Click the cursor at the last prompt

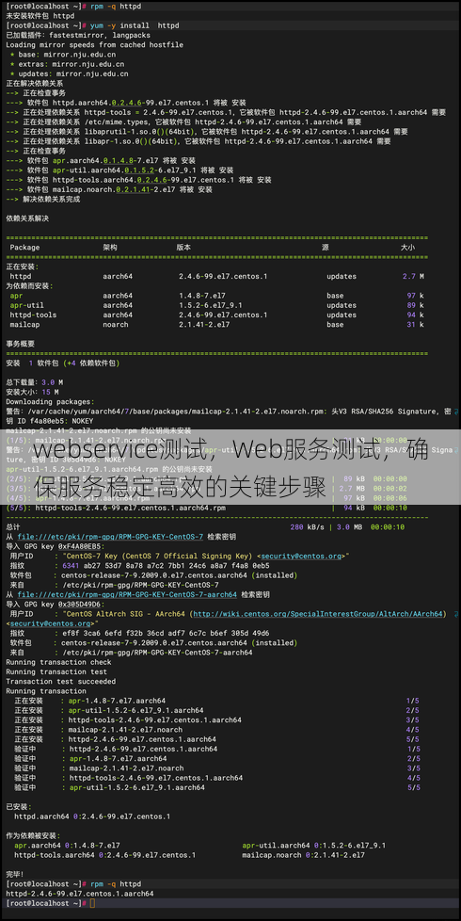pos(92,903)
